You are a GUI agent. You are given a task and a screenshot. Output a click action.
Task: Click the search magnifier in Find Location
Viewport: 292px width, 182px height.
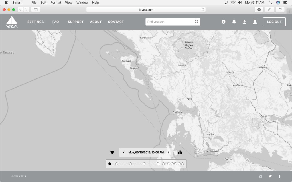(196, 22)
